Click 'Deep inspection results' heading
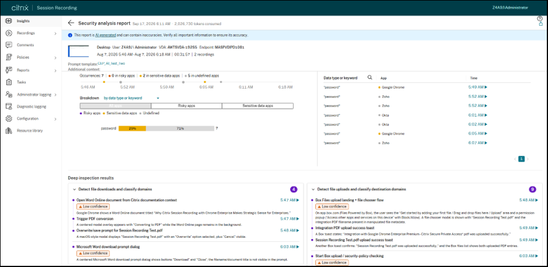Image resolution: width=548 pixels, height=267 pixels. (91, 178)
